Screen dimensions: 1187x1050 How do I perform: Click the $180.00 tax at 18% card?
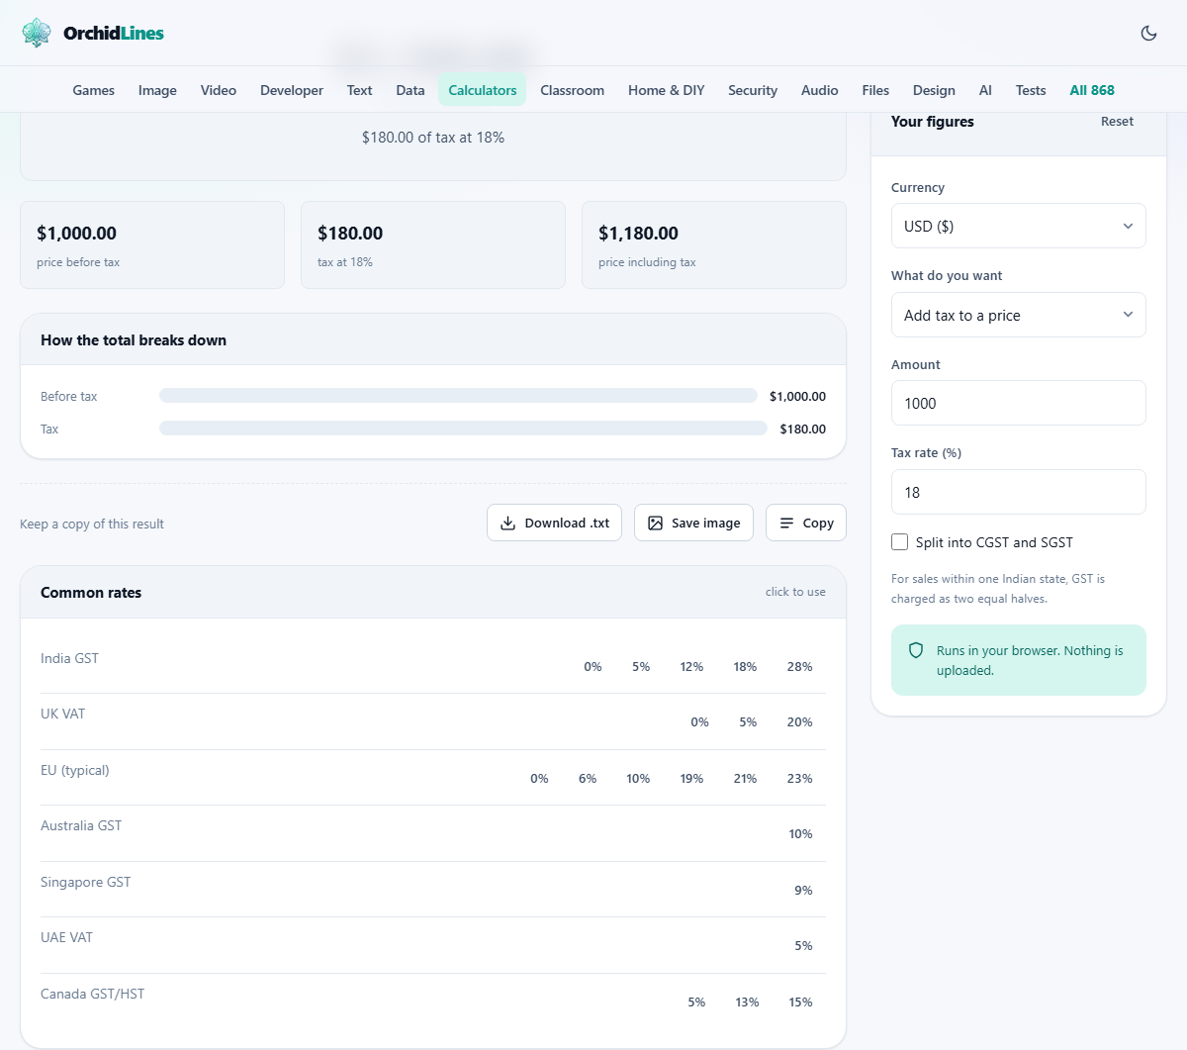(433, 245)
